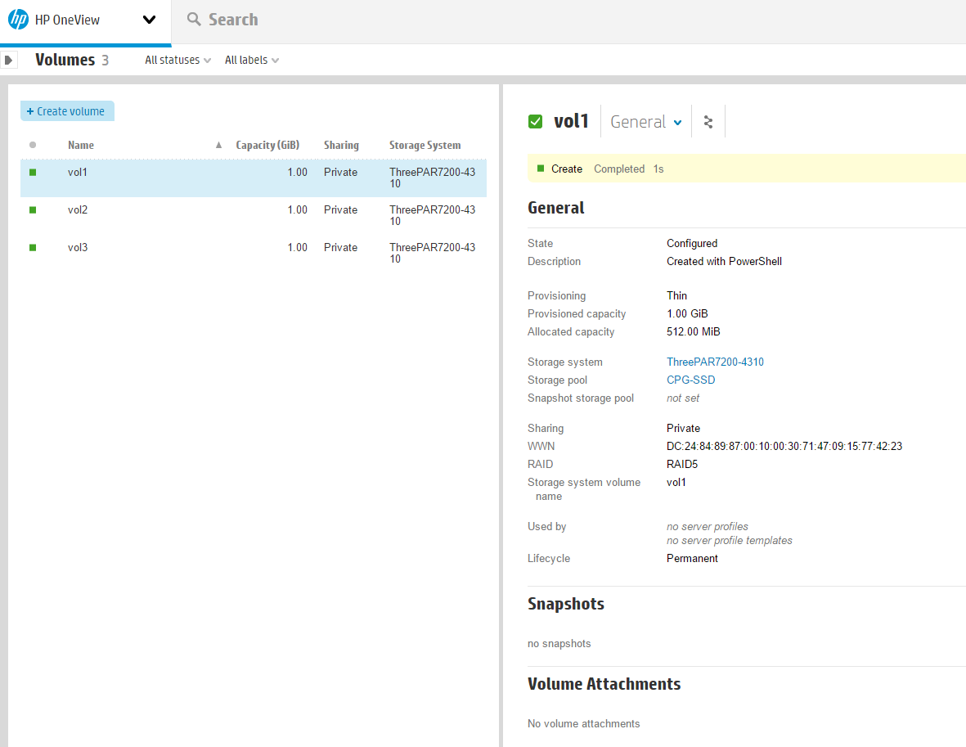Sort by Sharing column header
The width and height of the screenshot is (966, 747).
point(341,145)
